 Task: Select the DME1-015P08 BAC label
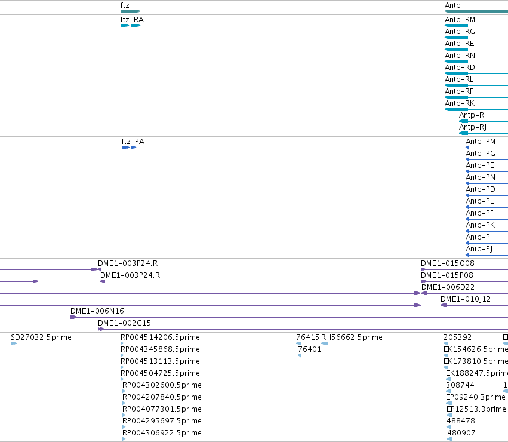point(447,275)
